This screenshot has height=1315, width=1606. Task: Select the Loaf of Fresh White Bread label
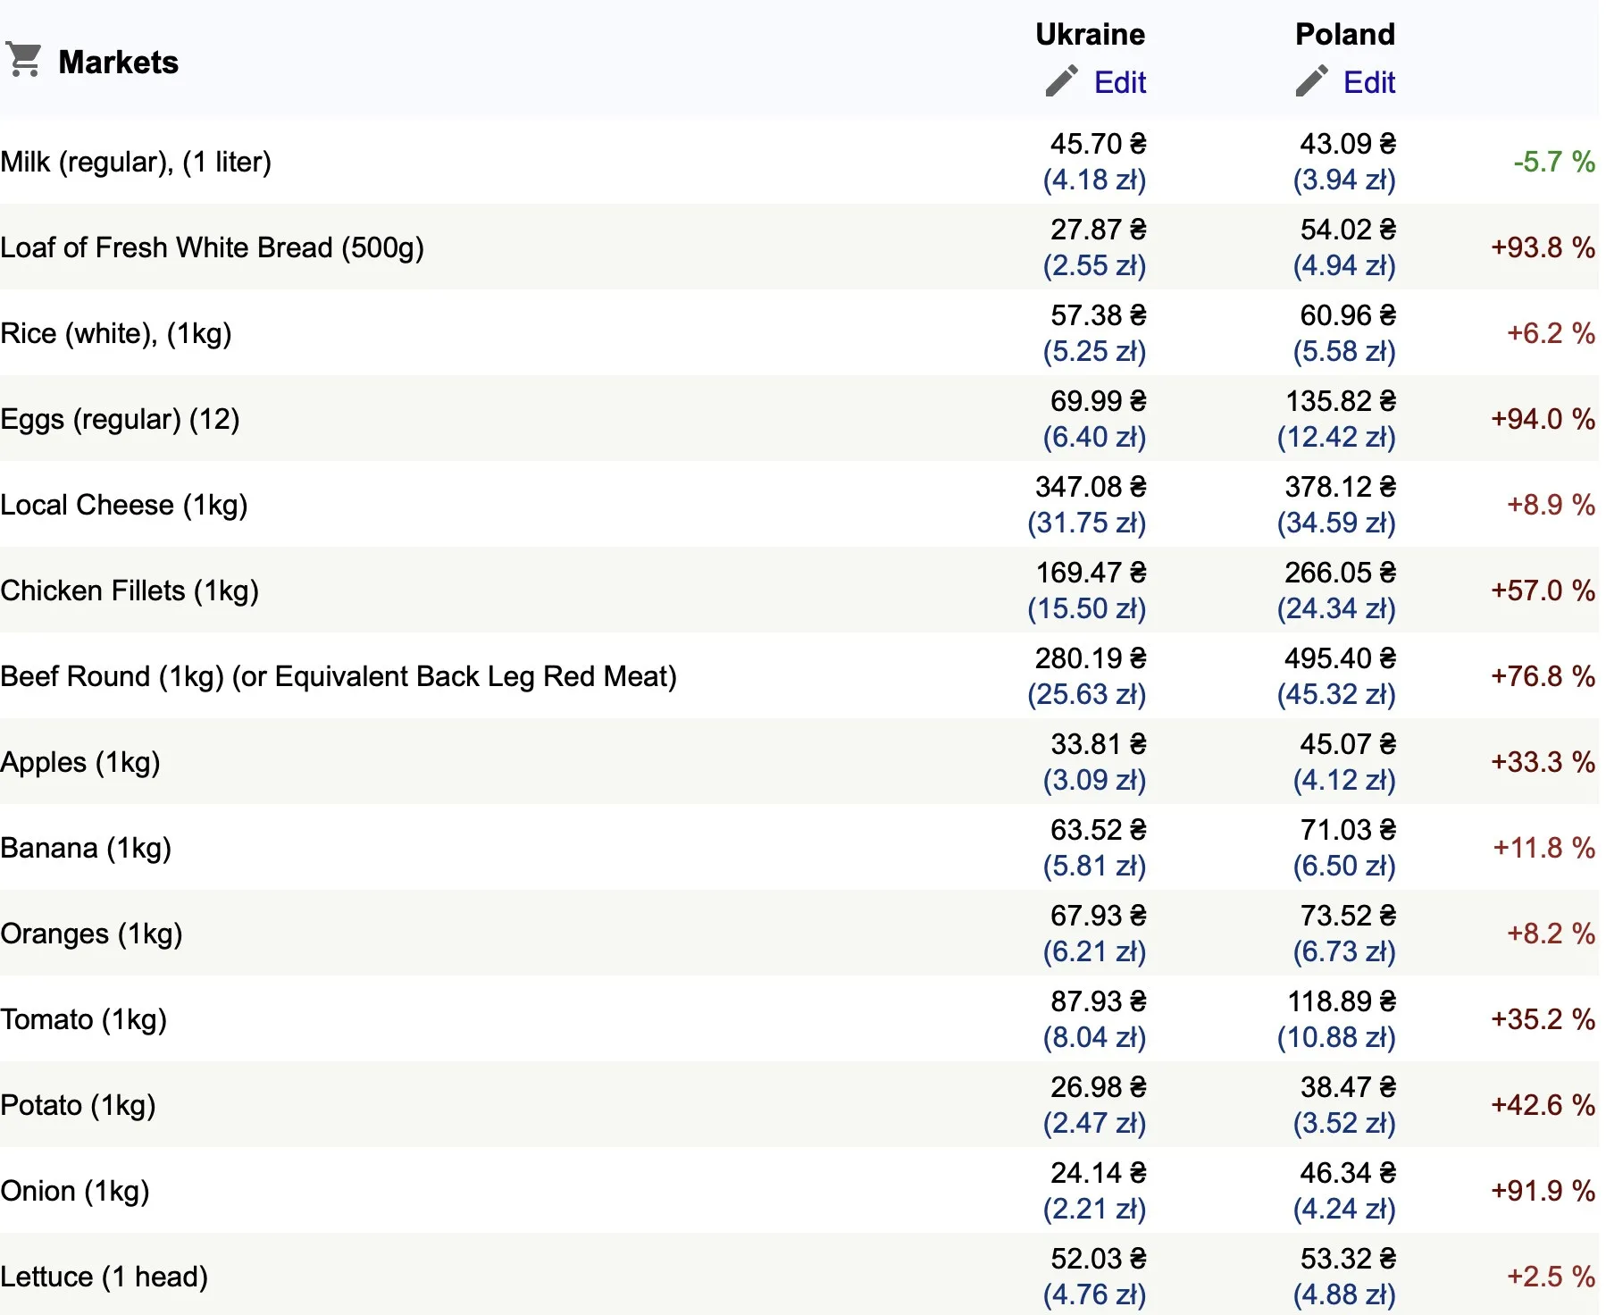pos(212,247)
